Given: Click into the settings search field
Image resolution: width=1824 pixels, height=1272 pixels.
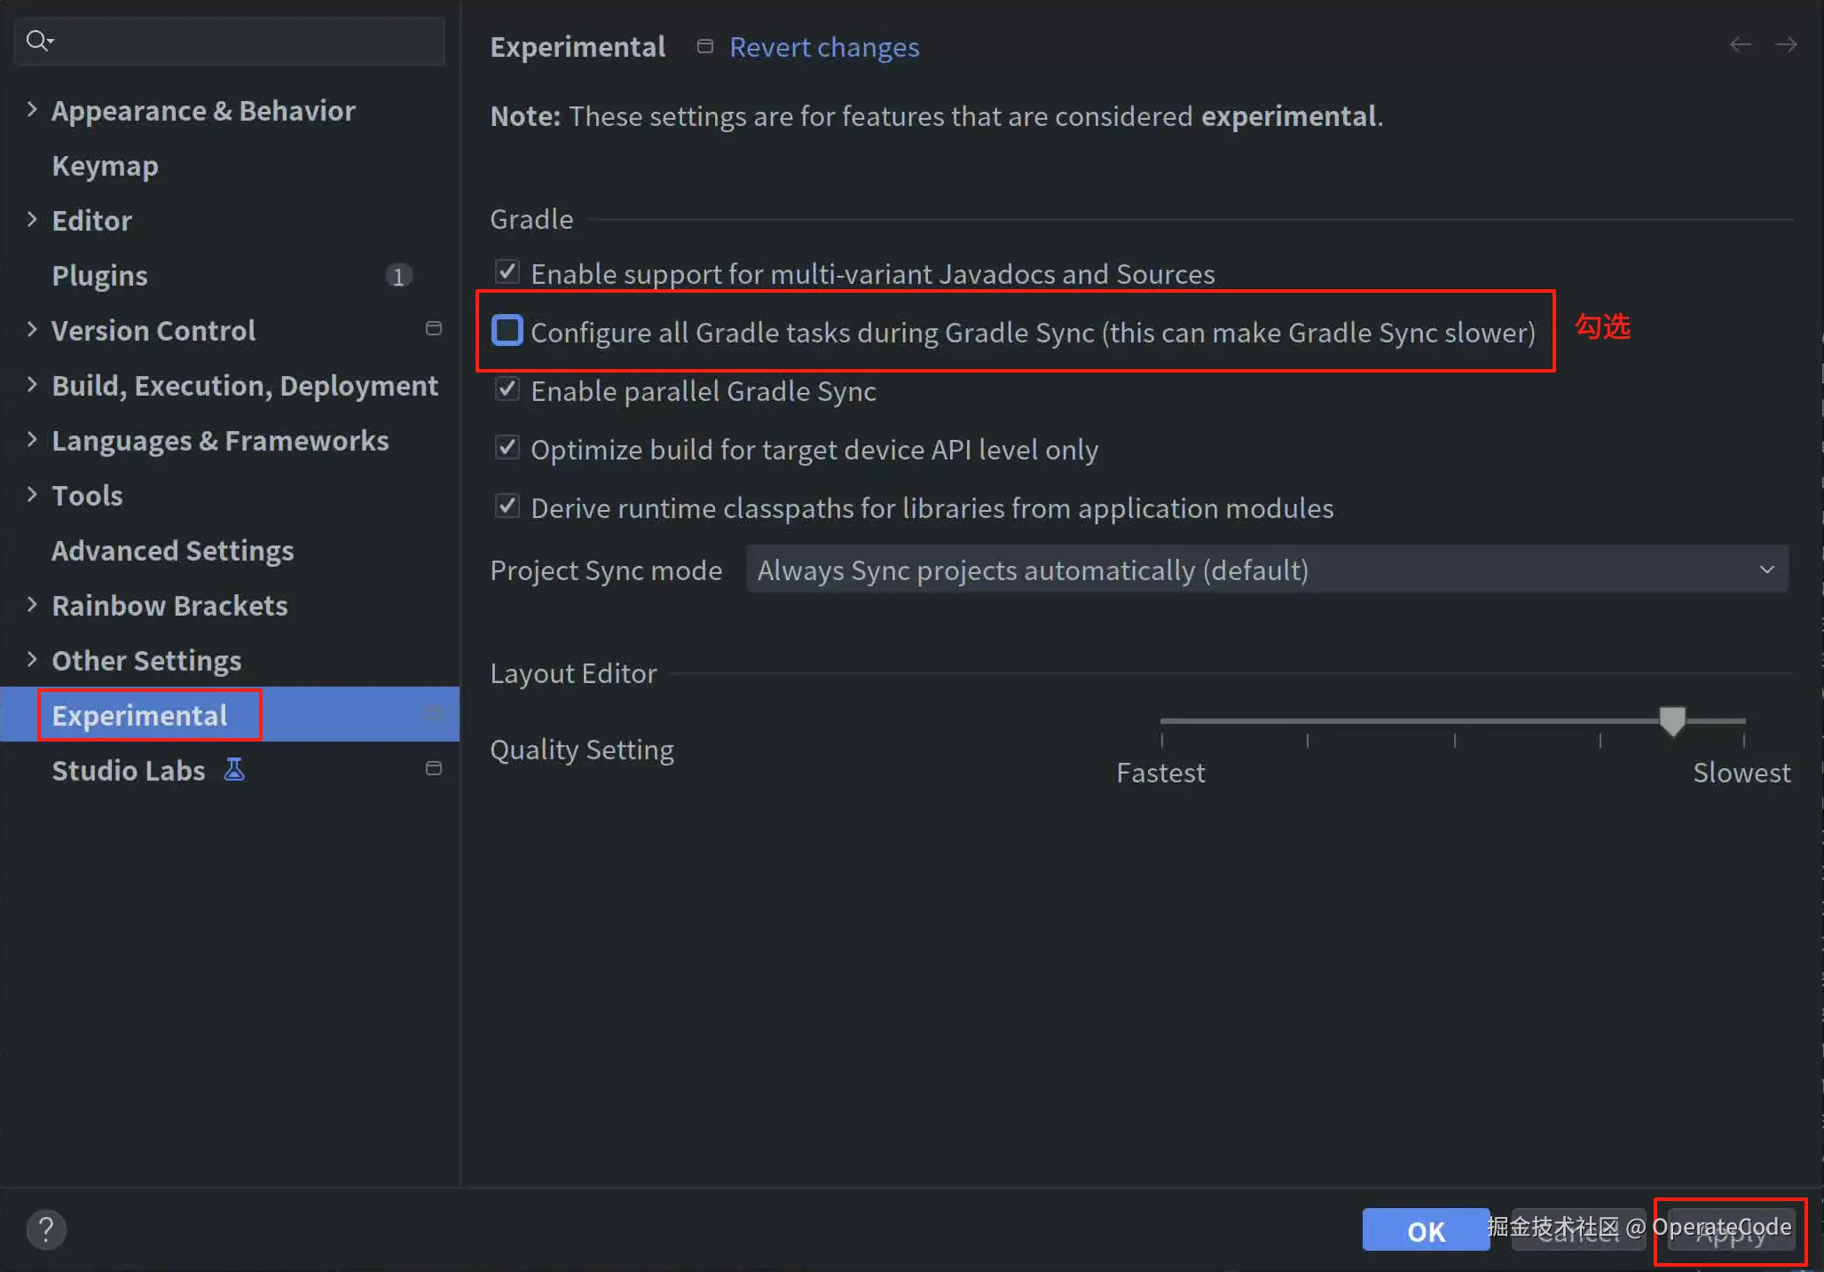Looking at the screenshot, I should [x=248, y=41].
